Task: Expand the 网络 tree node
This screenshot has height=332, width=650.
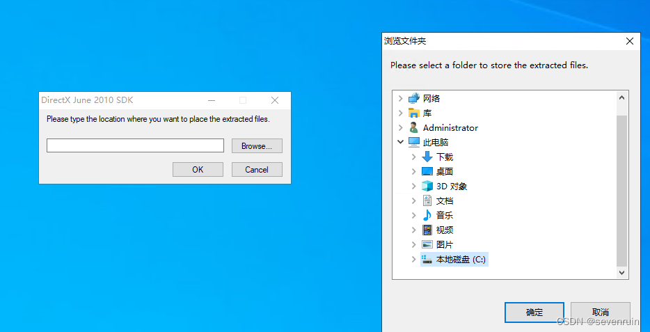Action: click(400, 99)
